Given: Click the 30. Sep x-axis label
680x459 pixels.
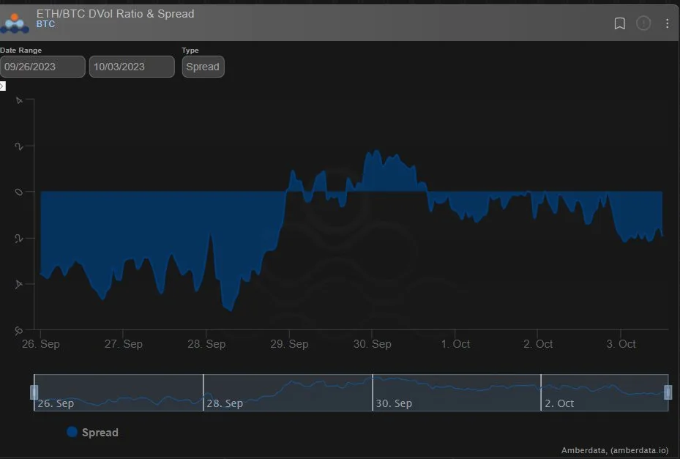Looking at the screenshot, I should [x=372, y=344].
